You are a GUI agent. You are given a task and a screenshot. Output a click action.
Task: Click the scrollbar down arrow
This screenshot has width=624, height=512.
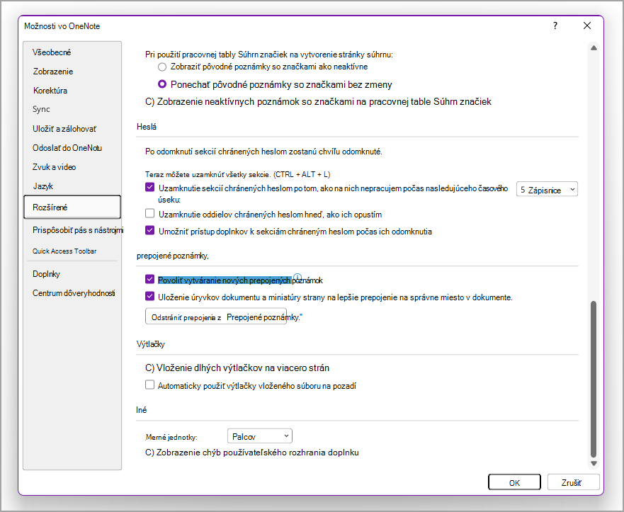tap(594, 463)
